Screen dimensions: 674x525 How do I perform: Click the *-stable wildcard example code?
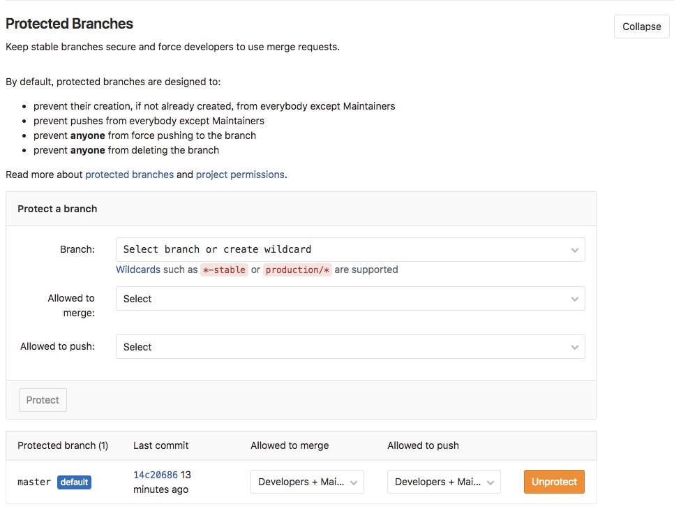224,269
